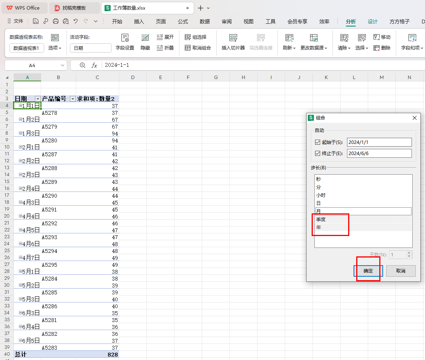Click the pivot table name field
The width and height of the screenshot is (425, 360).
coord(27,48)
